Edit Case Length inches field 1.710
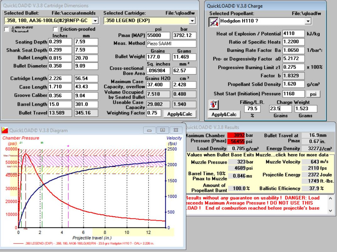Viewport: 337px width, 252px height. click(x=60, y=87)
